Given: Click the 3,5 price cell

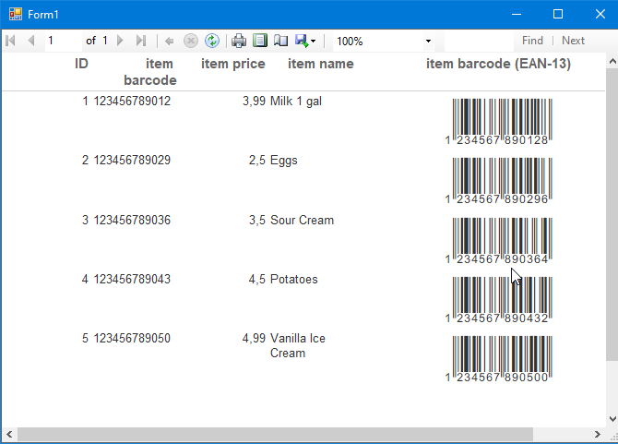Looking at the screenshot, I should tap(257, 221).
